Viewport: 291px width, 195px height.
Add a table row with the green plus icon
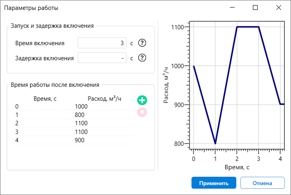tap(142, 100)
